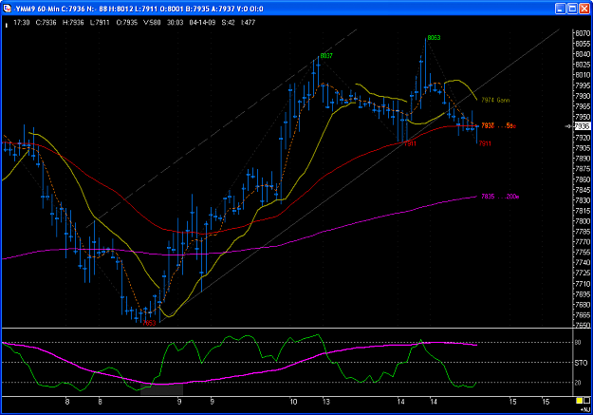
Task: Click the magenta 7835 200e average label
Action: [500, 197]
